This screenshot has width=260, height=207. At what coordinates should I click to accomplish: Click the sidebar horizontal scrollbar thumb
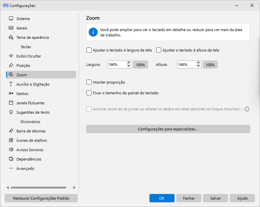[39, 188]
